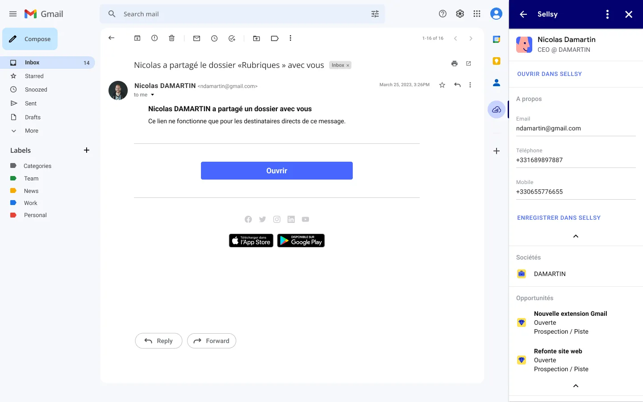The width and height of the screenshot is (643, 402).
Task: Select the red Personal label
Action: [x=35, y=215]
